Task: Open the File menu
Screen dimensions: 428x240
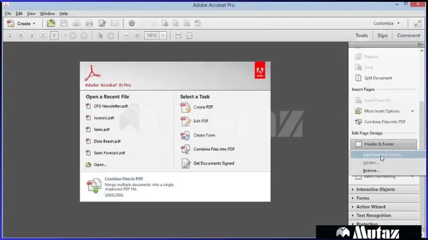Action: click(8, 13)
